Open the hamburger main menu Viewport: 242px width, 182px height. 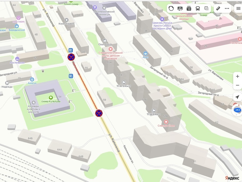pyautogui.click(x=238, y=8)
